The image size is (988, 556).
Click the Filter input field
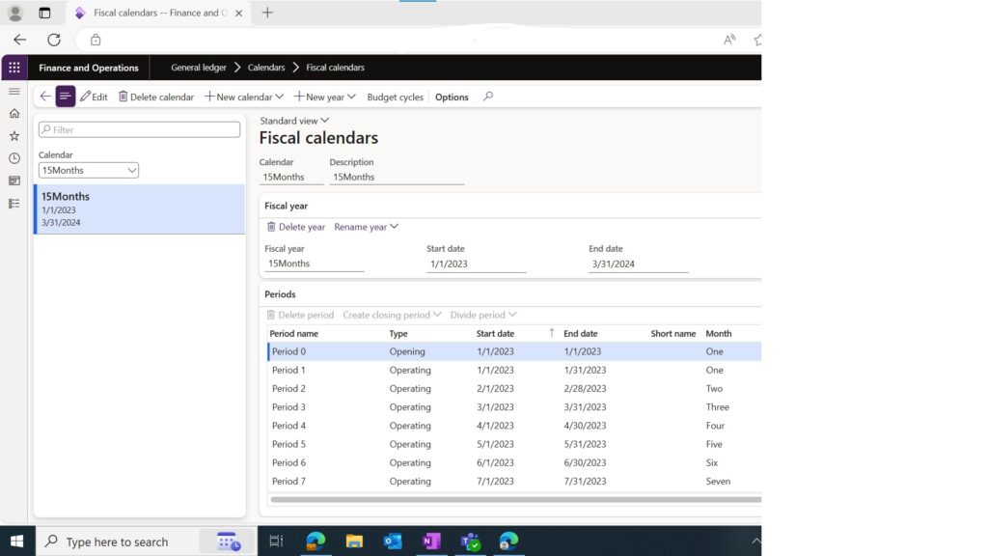coord(139,129)
